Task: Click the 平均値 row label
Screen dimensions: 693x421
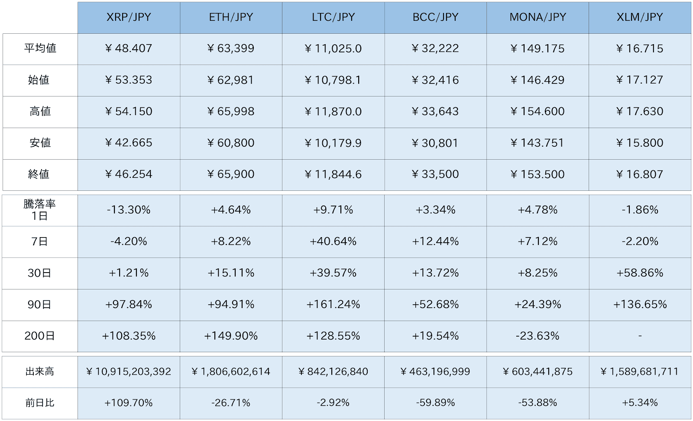Action: point(40,48)
